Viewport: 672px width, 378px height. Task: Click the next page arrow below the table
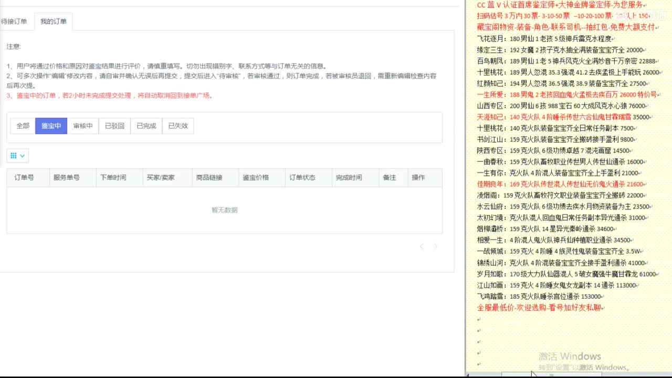pos(436,247)
